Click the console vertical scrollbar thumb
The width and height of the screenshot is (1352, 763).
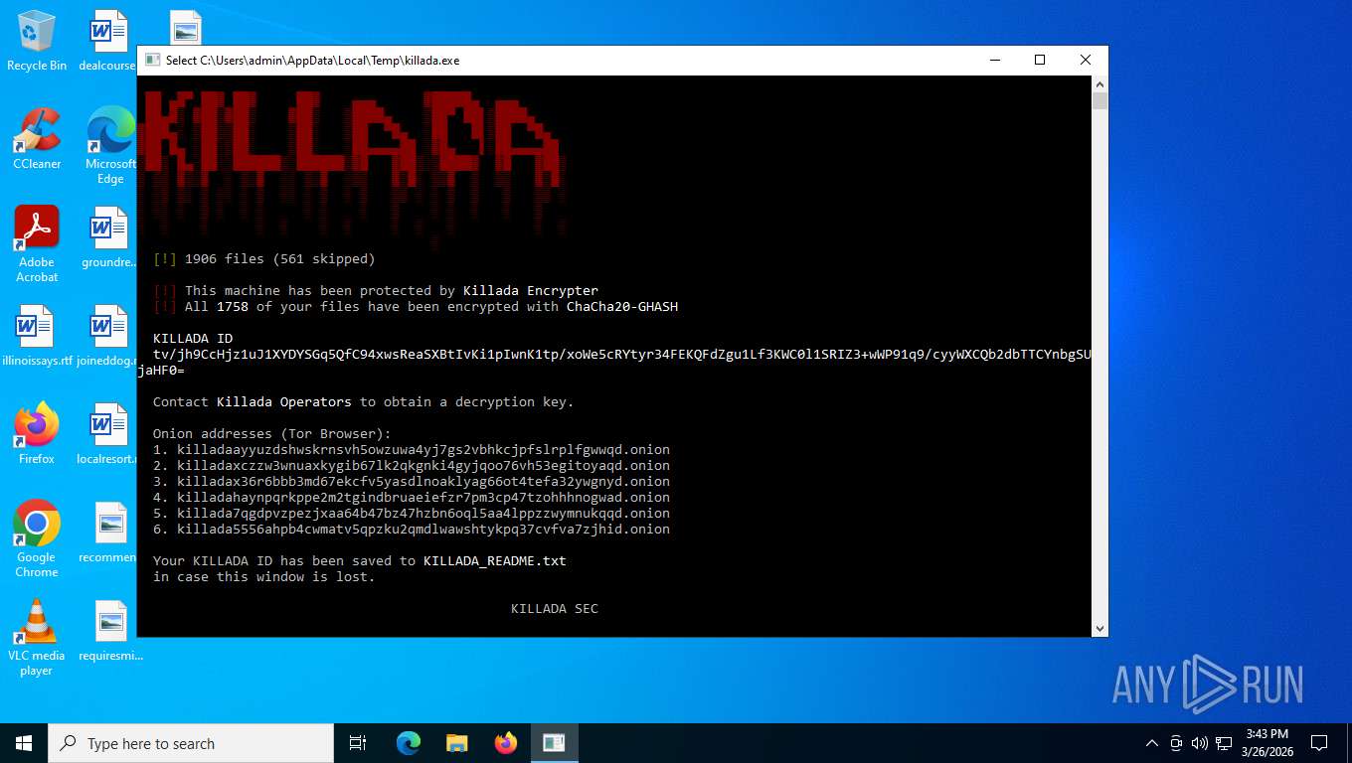[1099, 100]
